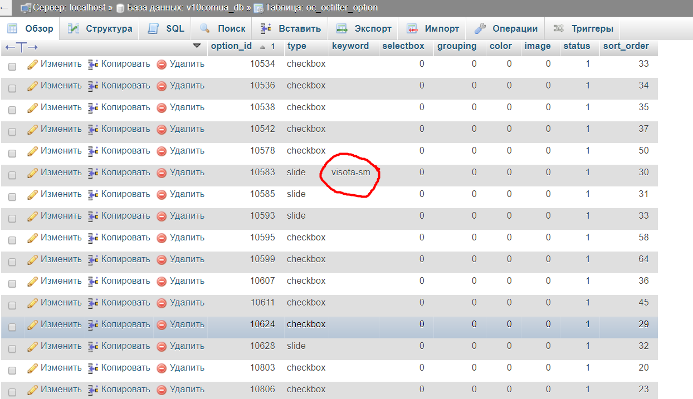This screenshot has width=693, height=399.
Task: Click the copy icon in row 10583
Action: (93, 173)
